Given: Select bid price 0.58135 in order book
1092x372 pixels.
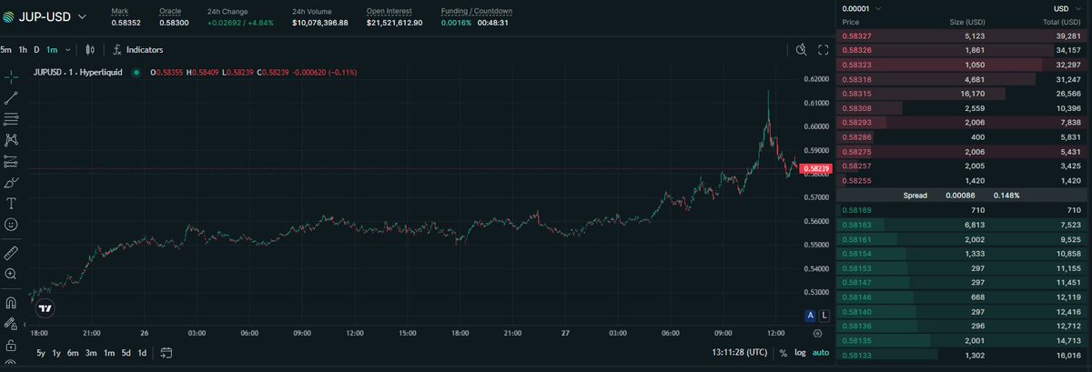Looking at the screenshot, I should [x=856, y=341].
